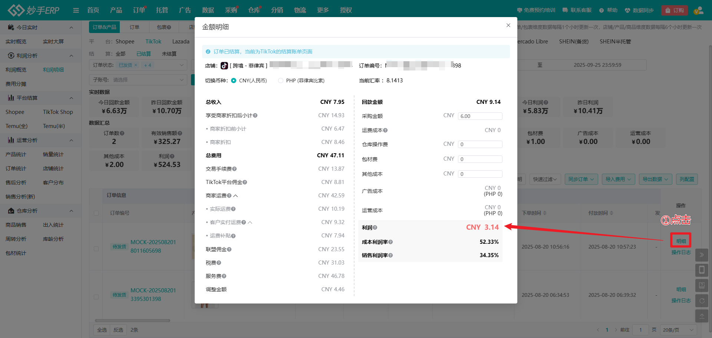Image resolution: width=712 pixels, height=338 pixels.
Task: Open the 导入费用 dropdown
Action: [x=619, y=179]
